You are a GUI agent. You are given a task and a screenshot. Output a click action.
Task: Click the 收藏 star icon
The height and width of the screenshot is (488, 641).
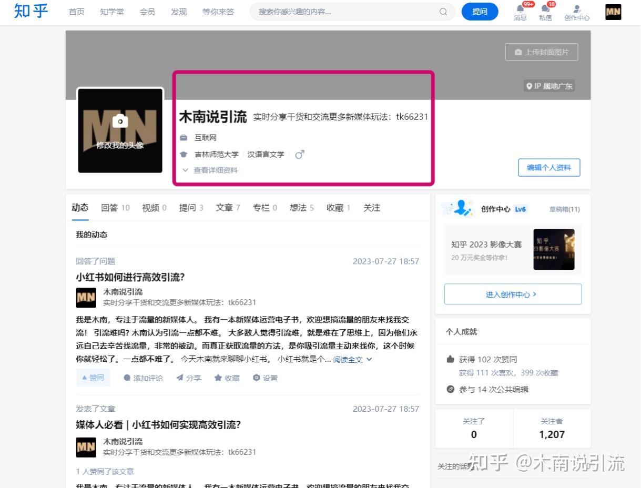218,378
